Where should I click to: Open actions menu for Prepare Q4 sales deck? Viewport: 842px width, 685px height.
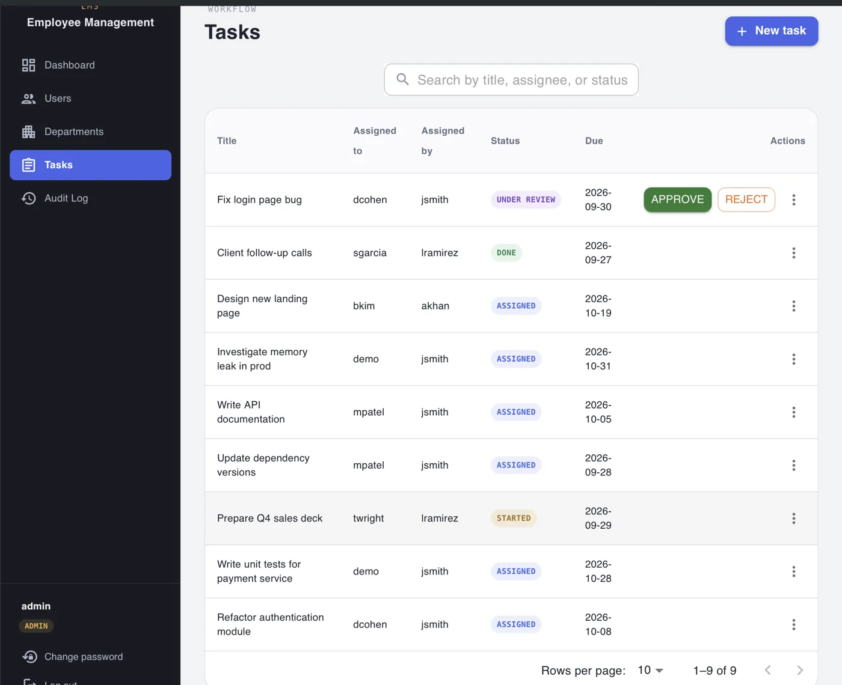click(x=794, y=518)
